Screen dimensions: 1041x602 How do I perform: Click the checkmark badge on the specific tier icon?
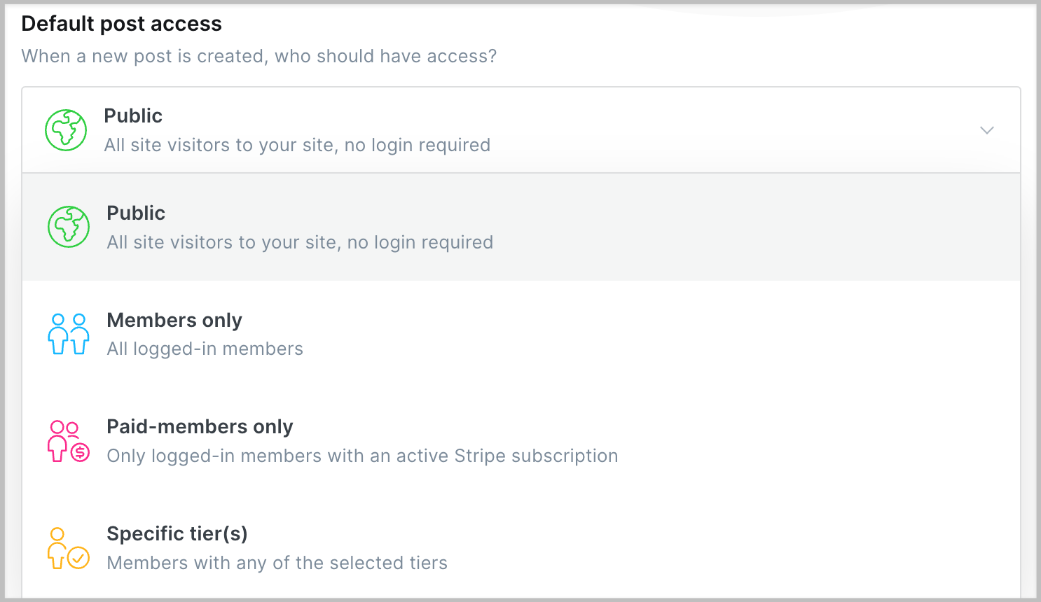pyautogui.click(x=78, y=558)
